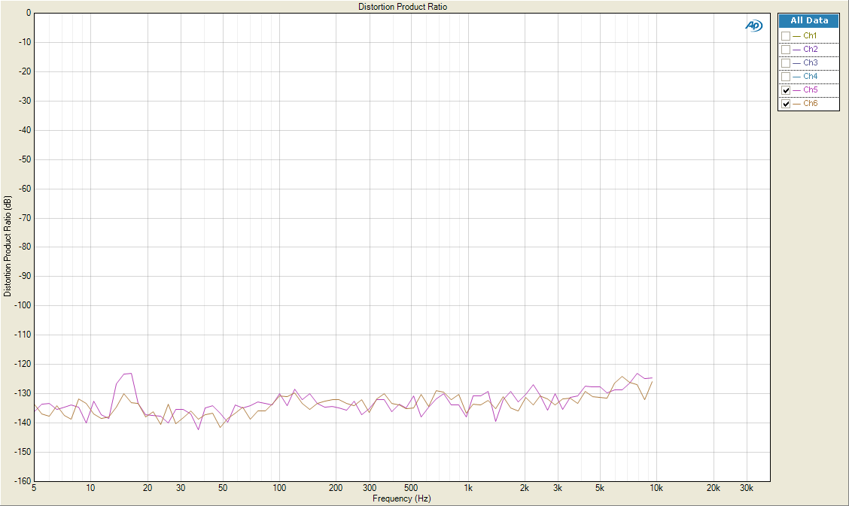Click the 30k tick on frequency axis
This screenshot has height=506, width=849.
pyautogui.click(x=746, y=488)
